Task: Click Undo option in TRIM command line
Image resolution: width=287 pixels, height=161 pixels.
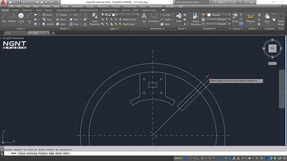Action: pos(66,153)
